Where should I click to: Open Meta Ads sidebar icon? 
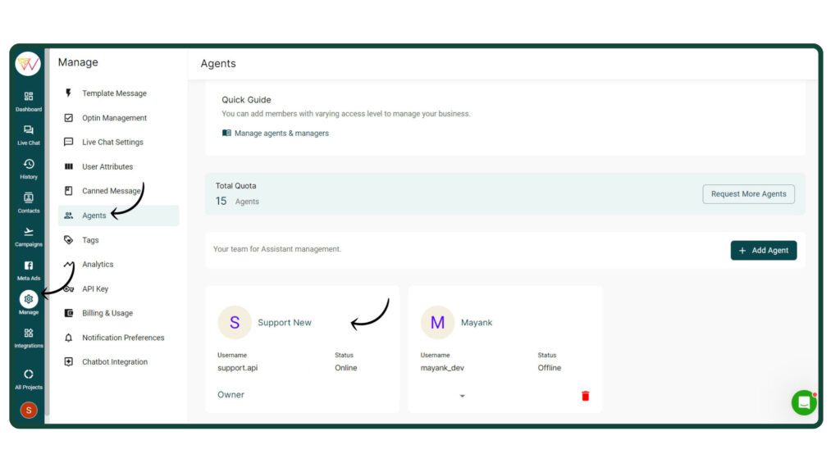click(29, 270)
